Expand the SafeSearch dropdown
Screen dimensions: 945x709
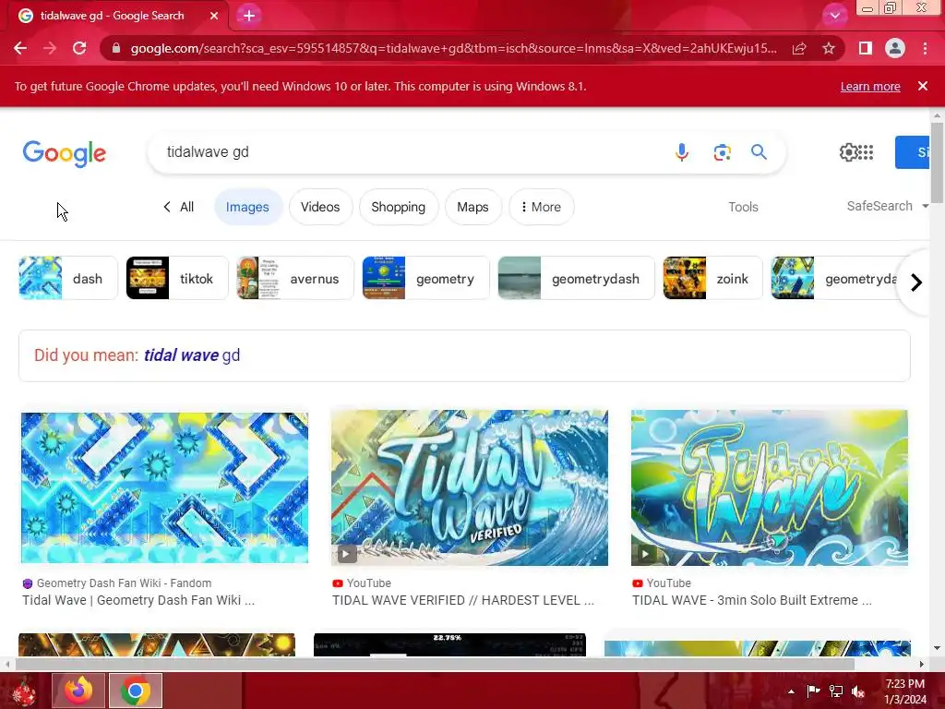888,206
